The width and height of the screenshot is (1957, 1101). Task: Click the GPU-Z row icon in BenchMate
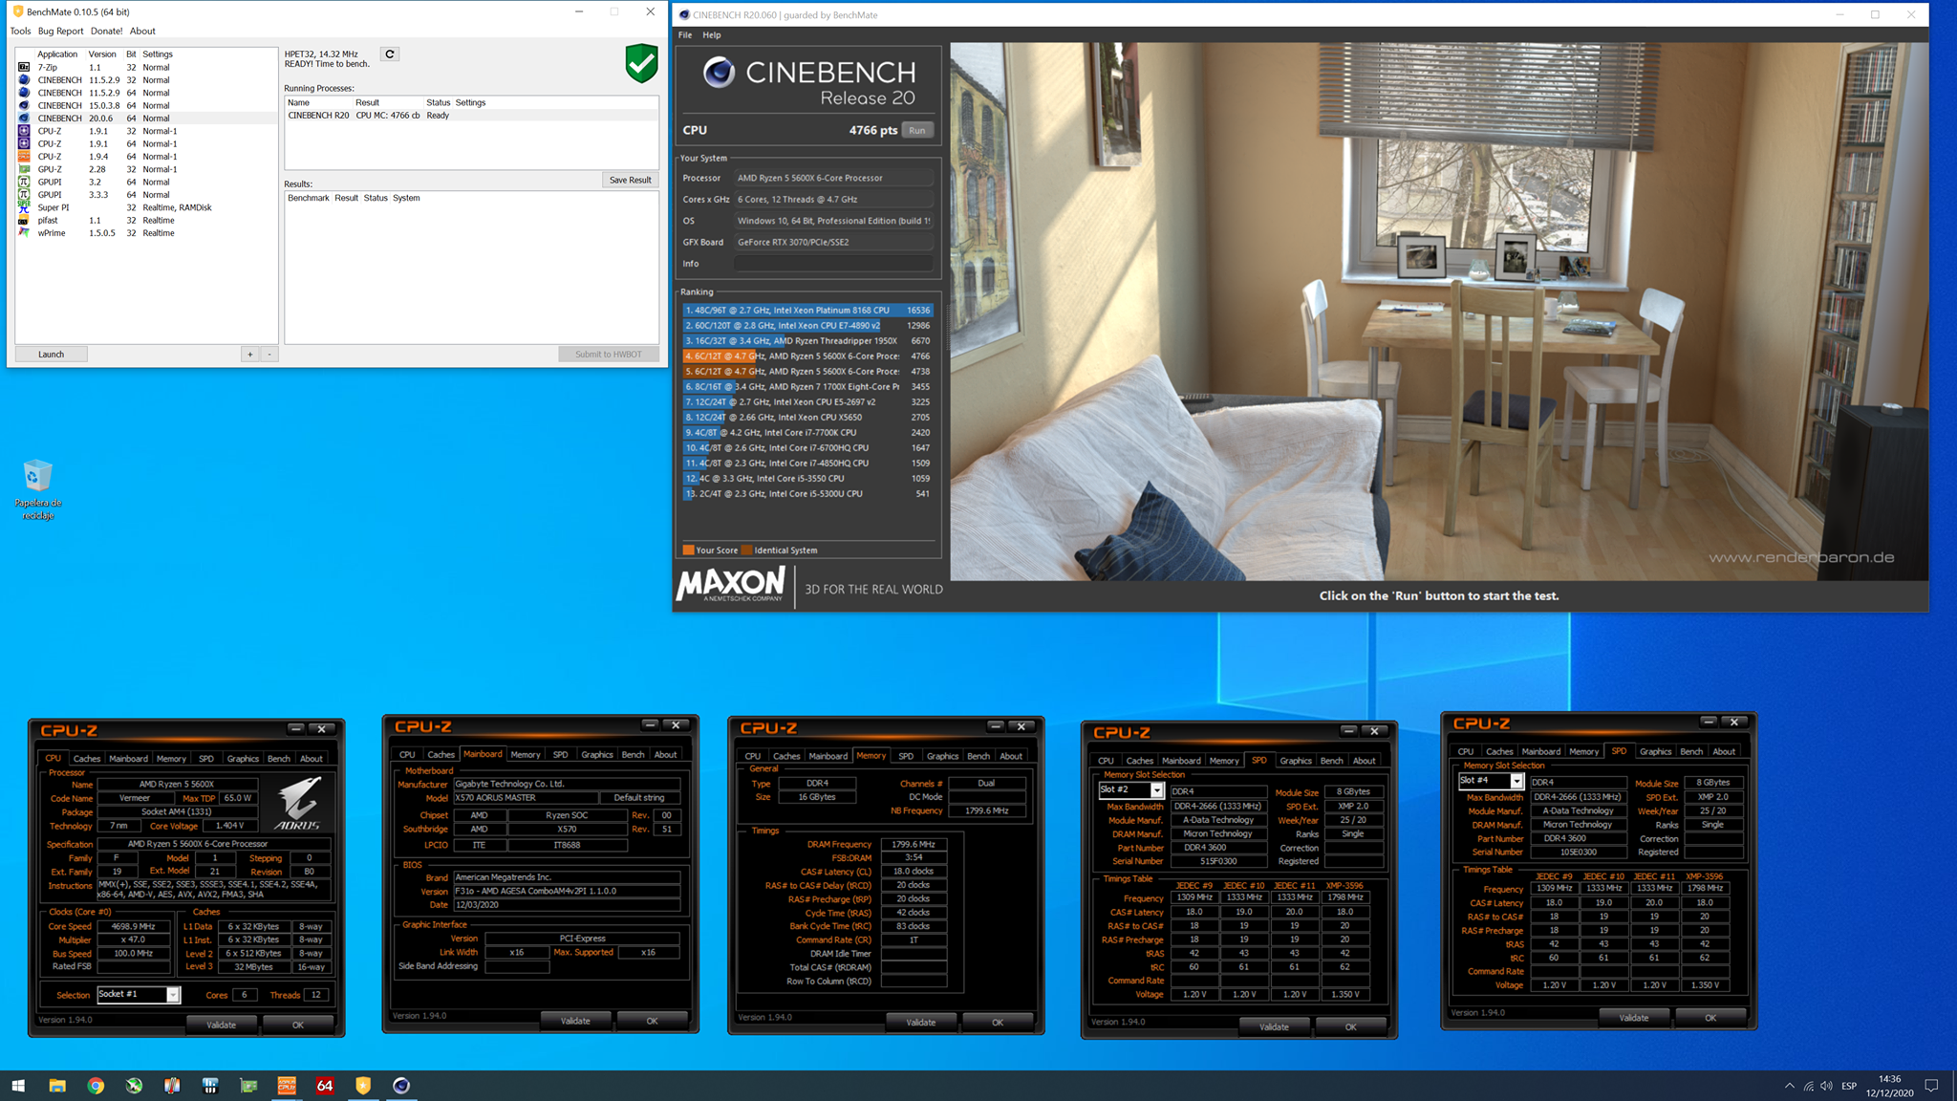24,169
